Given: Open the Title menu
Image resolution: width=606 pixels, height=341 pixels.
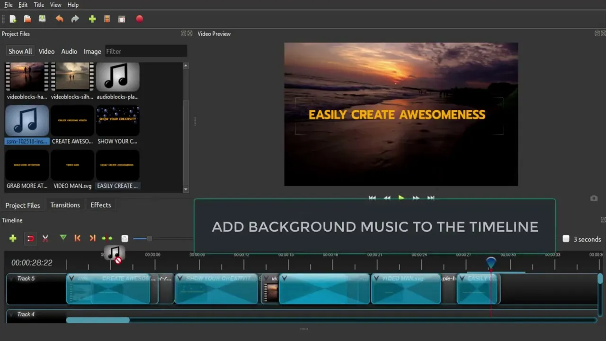Looking at the screenshot, I should (x=39, y=5).
